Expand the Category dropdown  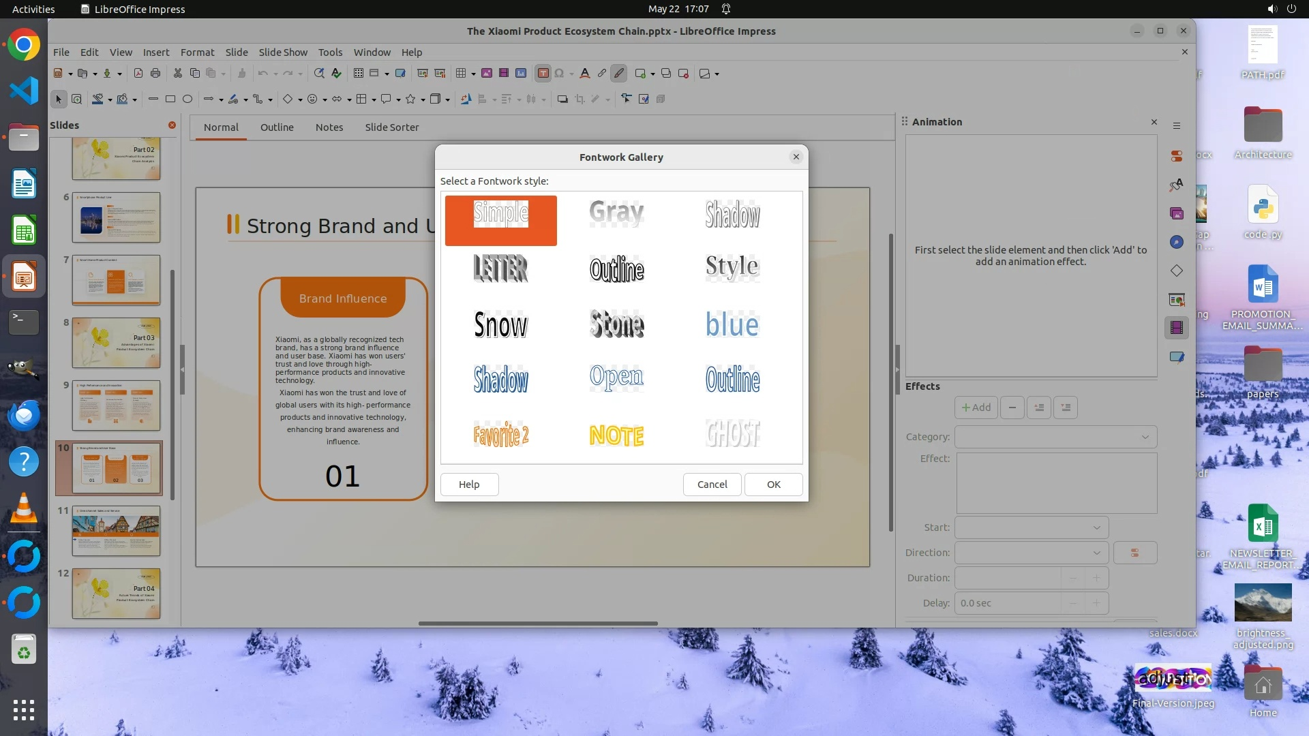(x=1055, y=437)
